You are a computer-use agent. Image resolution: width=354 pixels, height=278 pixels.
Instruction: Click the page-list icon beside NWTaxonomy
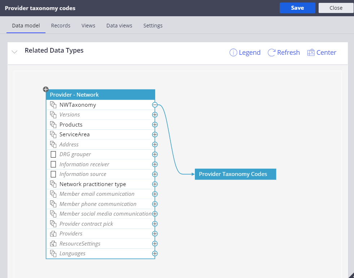pos(53,105)
